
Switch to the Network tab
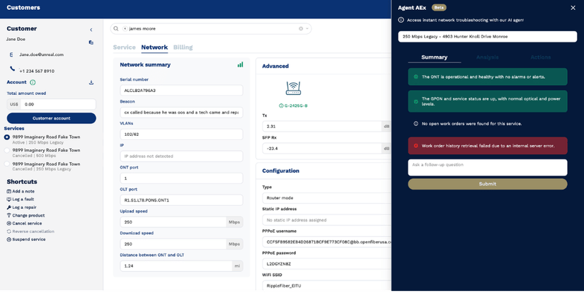pos(154,47)
